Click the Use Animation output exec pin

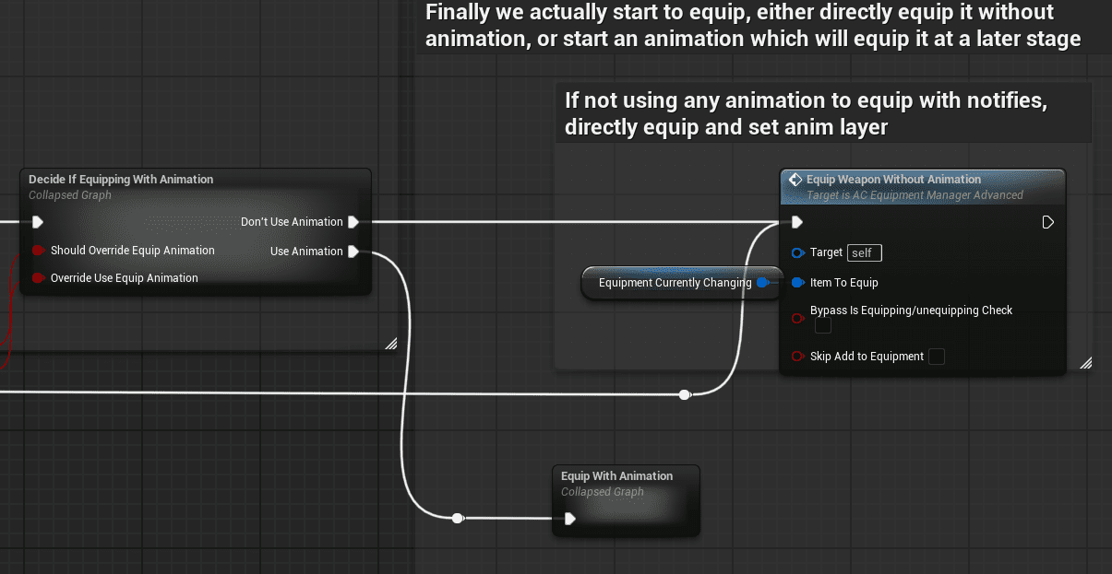coord(353,252)
